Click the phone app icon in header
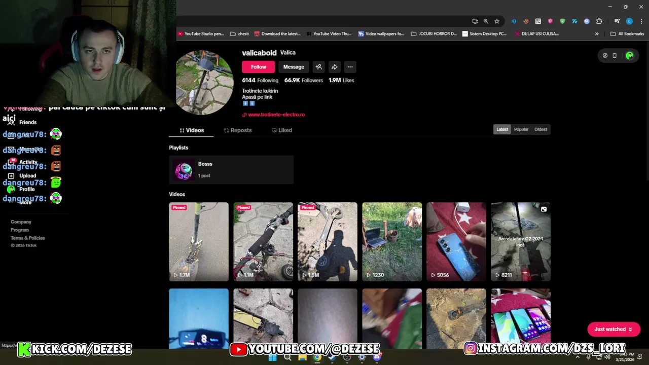Viewport: 649px width, 365px height. [615, 56]
